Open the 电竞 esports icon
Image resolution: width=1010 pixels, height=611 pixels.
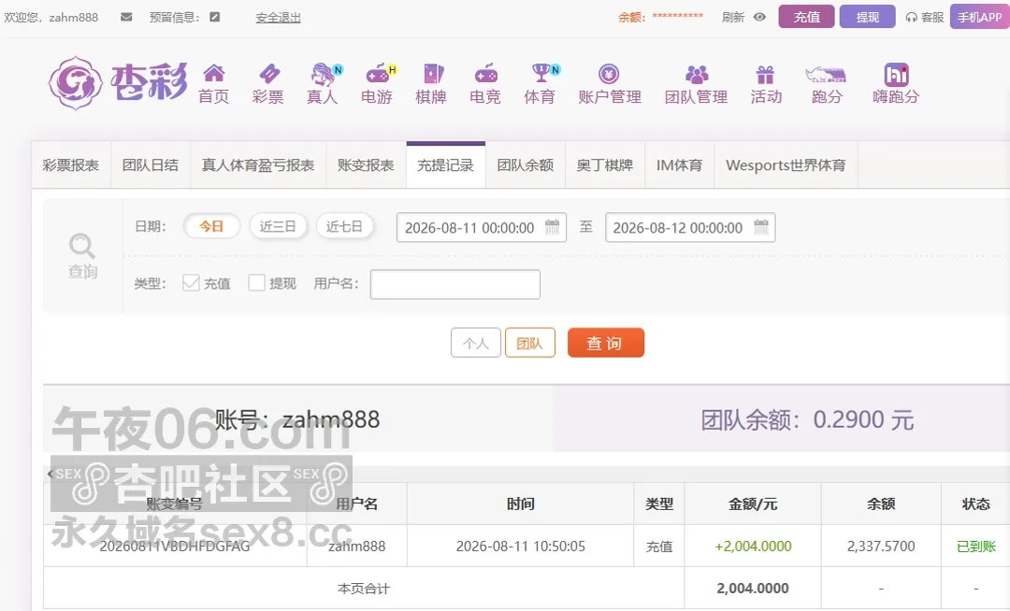(485, 73)
